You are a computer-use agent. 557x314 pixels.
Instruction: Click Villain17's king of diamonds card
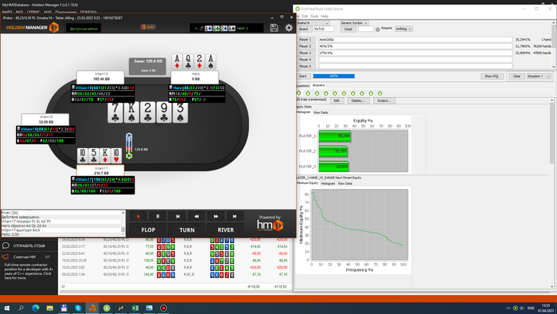[x=105, y=155]
